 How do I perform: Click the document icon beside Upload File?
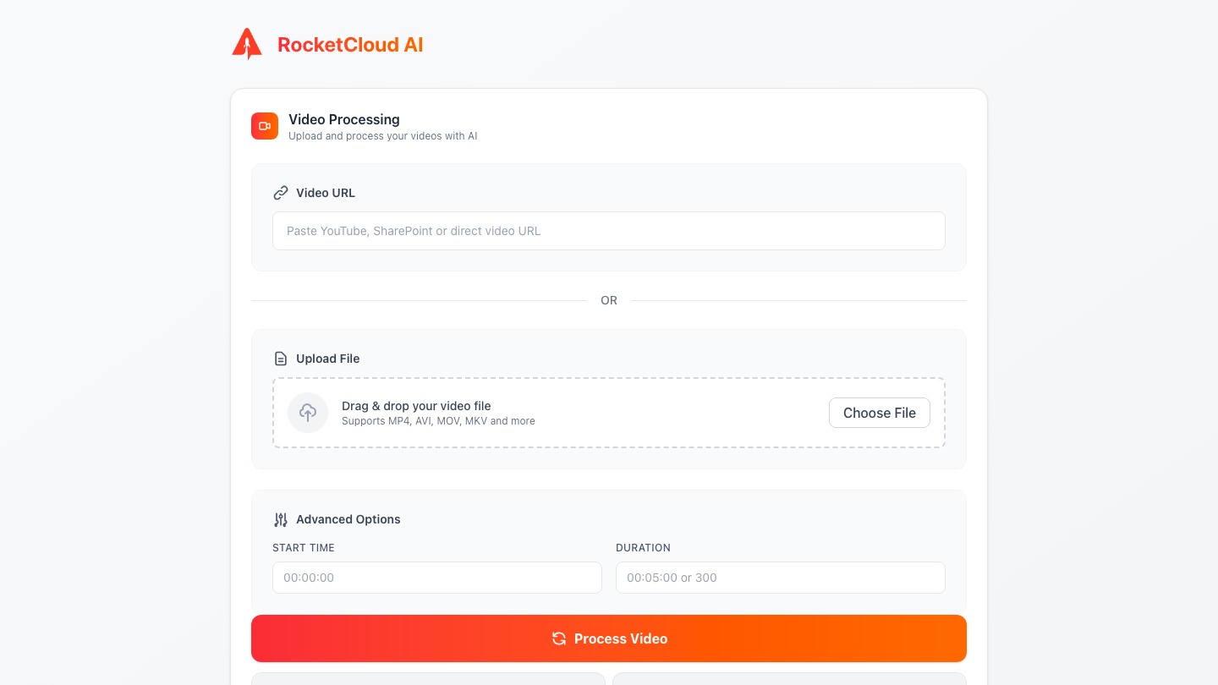coord(281,358)
